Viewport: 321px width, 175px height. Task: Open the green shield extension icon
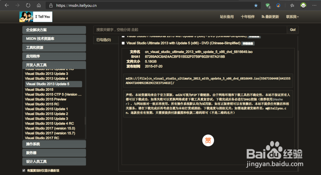(268, 6)
